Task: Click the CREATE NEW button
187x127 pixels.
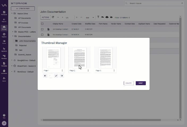Action: tap(23, 8)
